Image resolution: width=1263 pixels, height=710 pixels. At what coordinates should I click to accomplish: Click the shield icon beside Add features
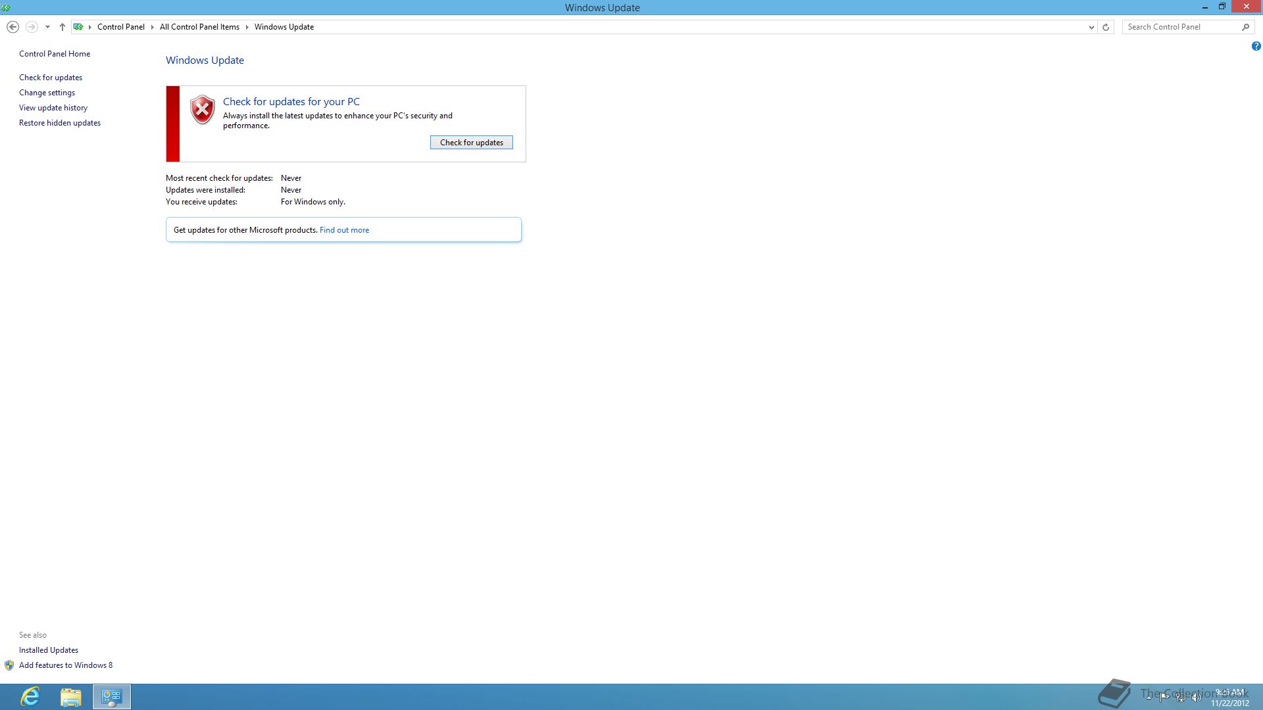[x=9, y=665]
